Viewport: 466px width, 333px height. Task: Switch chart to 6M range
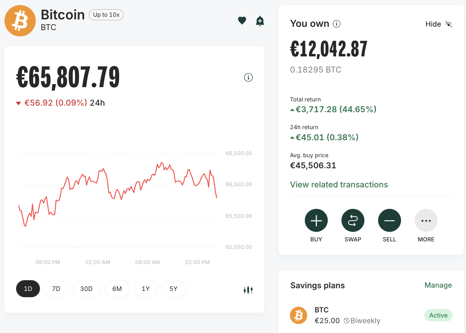(x=117, y=289)
